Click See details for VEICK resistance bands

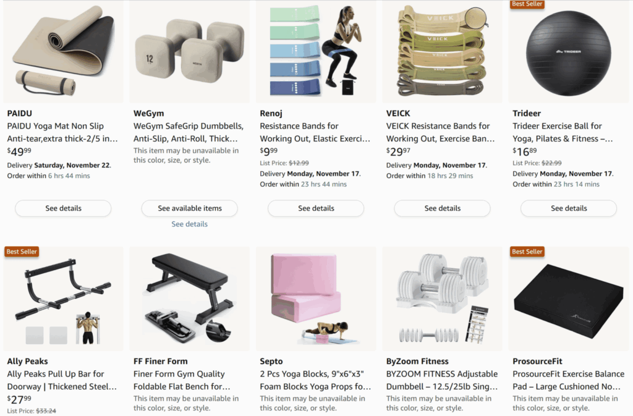[x=443, y=208]
